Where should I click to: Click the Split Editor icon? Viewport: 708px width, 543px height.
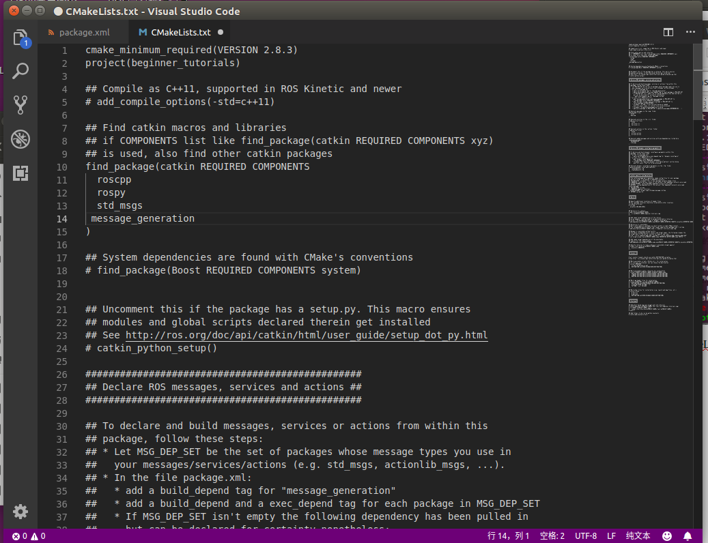click(667, 31)
